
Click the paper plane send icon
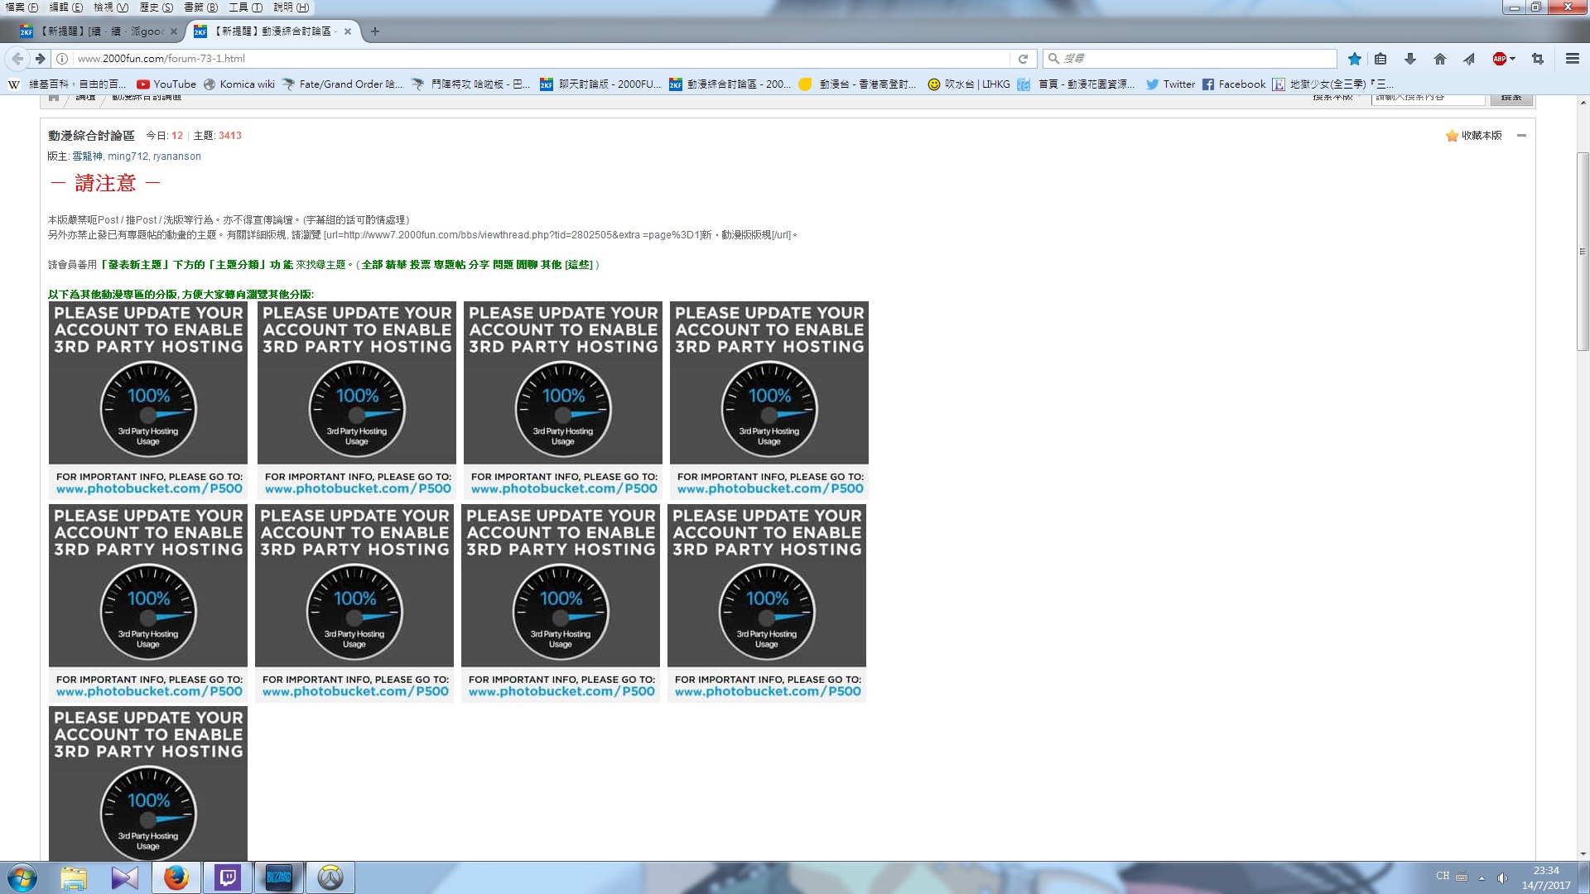click(1468, 59)
